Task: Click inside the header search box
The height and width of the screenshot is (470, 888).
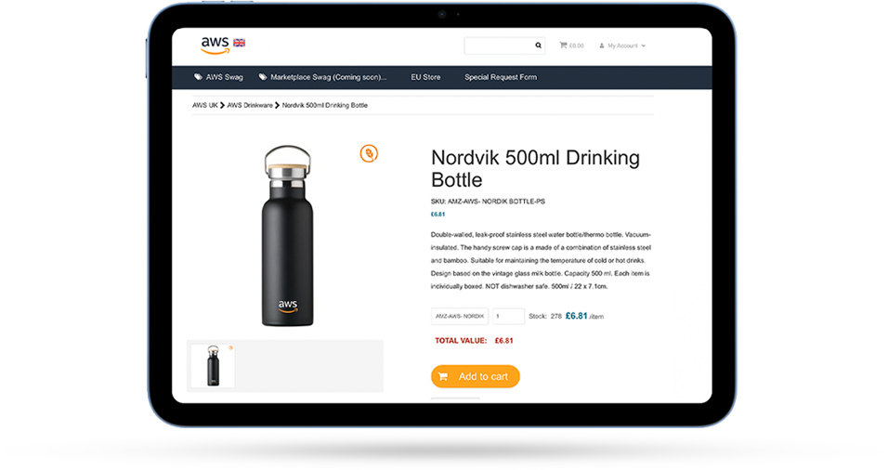Action: (499, 46)
